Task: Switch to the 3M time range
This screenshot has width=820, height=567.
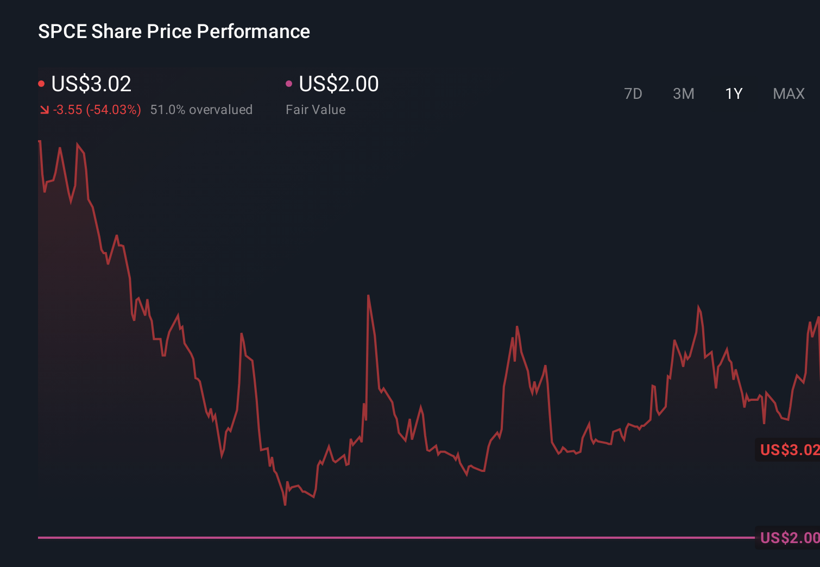Action: (x=684, y=93)
